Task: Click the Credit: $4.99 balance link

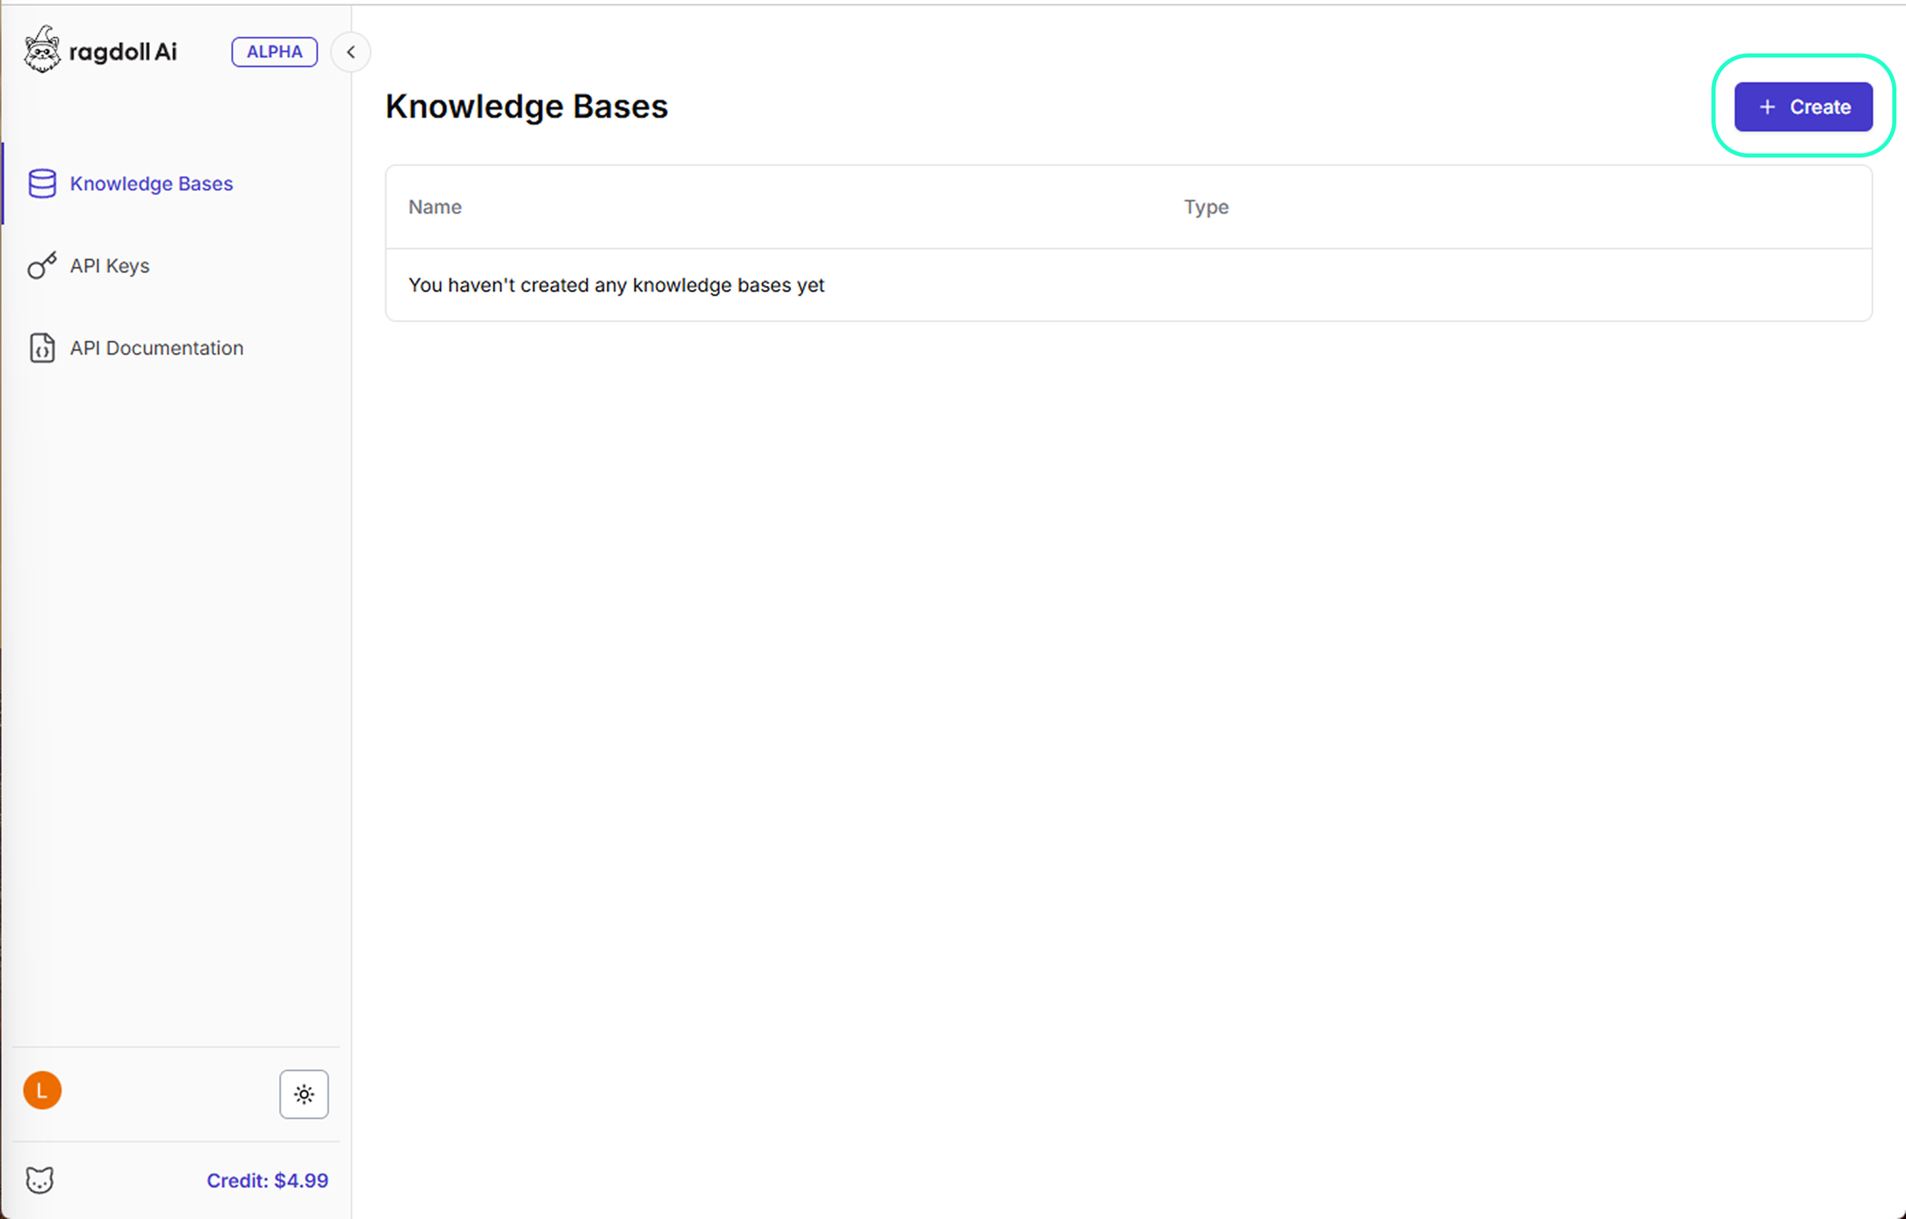Action: coord(267,1180)
